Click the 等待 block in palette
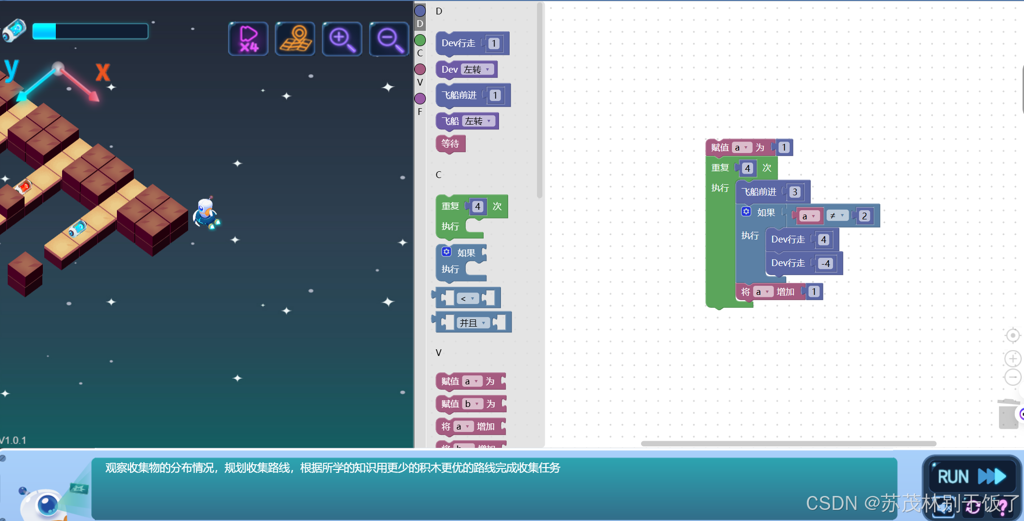This screenshot has height=521, width=1024. coord(450,143)
